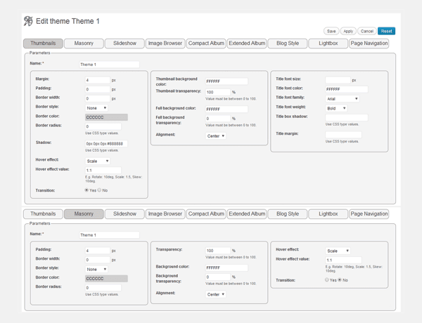Image resolution: width=422 pixels, height=323 pixels.
Task: Open Title font weight dropdown
Action: [336, 108]
